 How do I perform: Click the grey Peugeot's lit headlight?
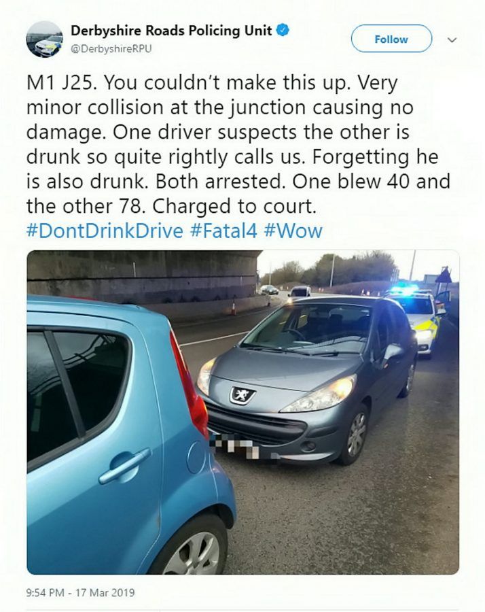point(319,394)
